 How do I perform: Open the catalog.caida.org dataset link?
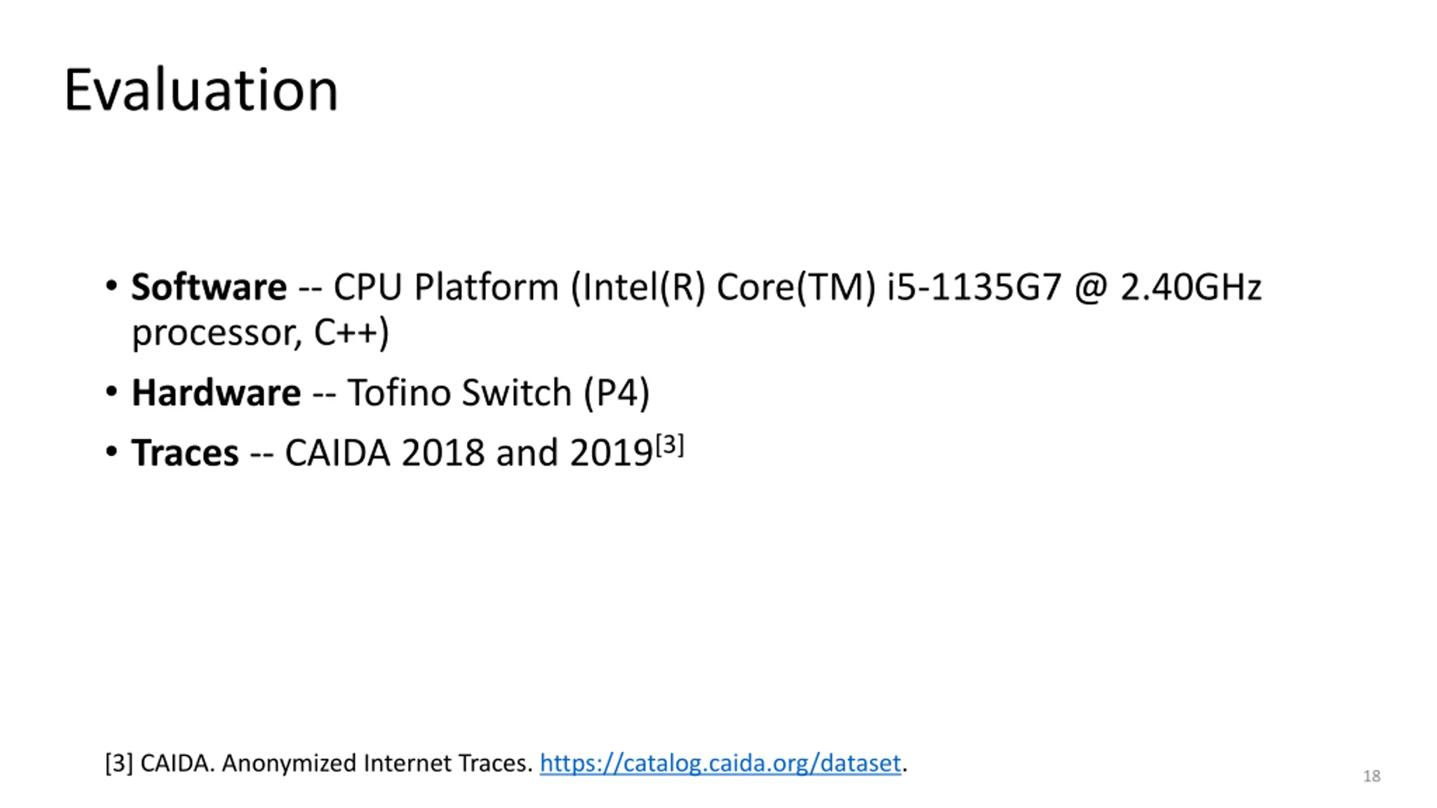[720, 764]
